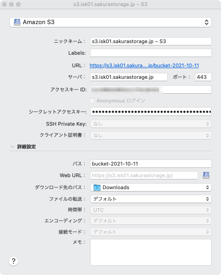Click the 詳細設定 label
This screenshot has height=275, width=221.
point(26,147)
